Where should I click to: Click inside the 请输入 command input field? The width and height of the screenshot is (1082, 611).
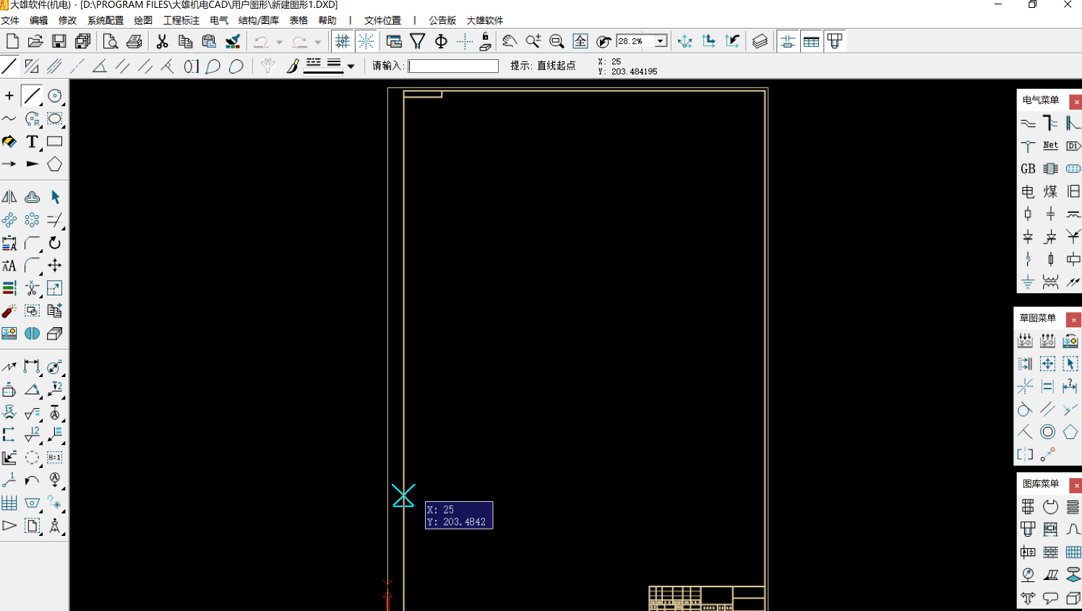tap(452, 65)
